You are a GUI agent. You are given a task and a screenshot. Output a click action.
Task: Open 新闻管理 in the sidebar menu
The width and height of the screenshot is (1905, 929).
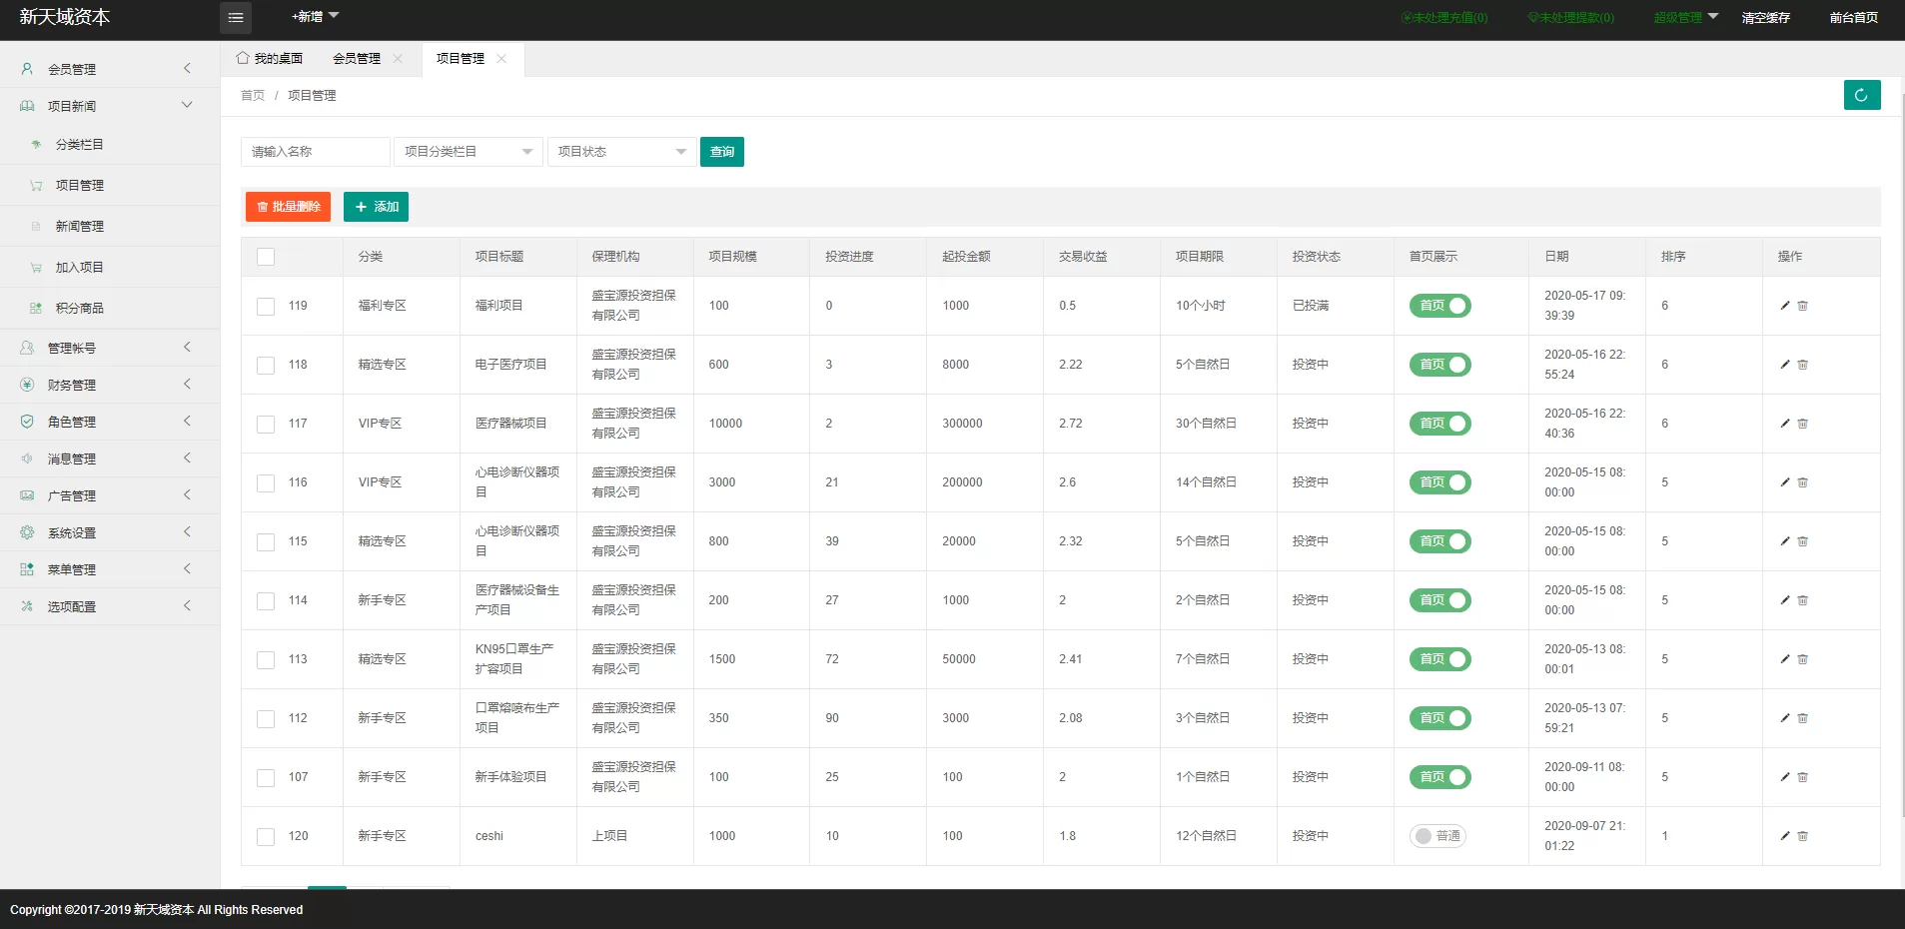pos(80,227)
